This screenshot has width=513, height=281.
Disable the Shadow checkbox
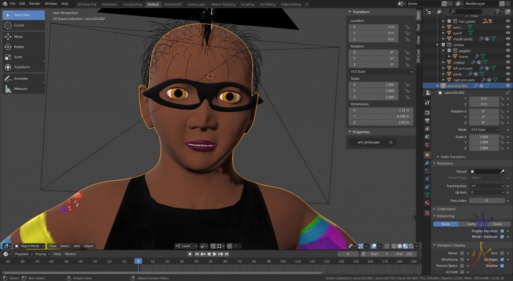[502, 266]
